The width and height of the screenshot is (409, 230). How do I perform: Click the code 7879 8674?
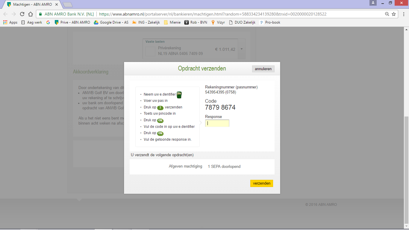click(220, 108)
